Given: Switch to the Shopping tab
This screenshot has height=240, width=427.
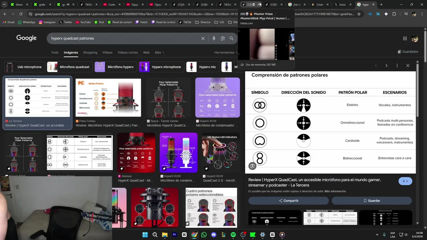Looking at the screenshot, I should [90, 52].
